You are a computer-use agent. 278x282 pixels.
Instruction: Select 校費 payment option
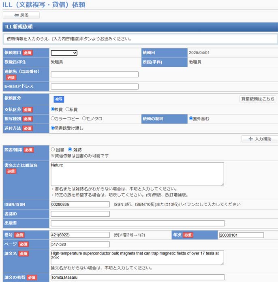[x=53, y=109]
